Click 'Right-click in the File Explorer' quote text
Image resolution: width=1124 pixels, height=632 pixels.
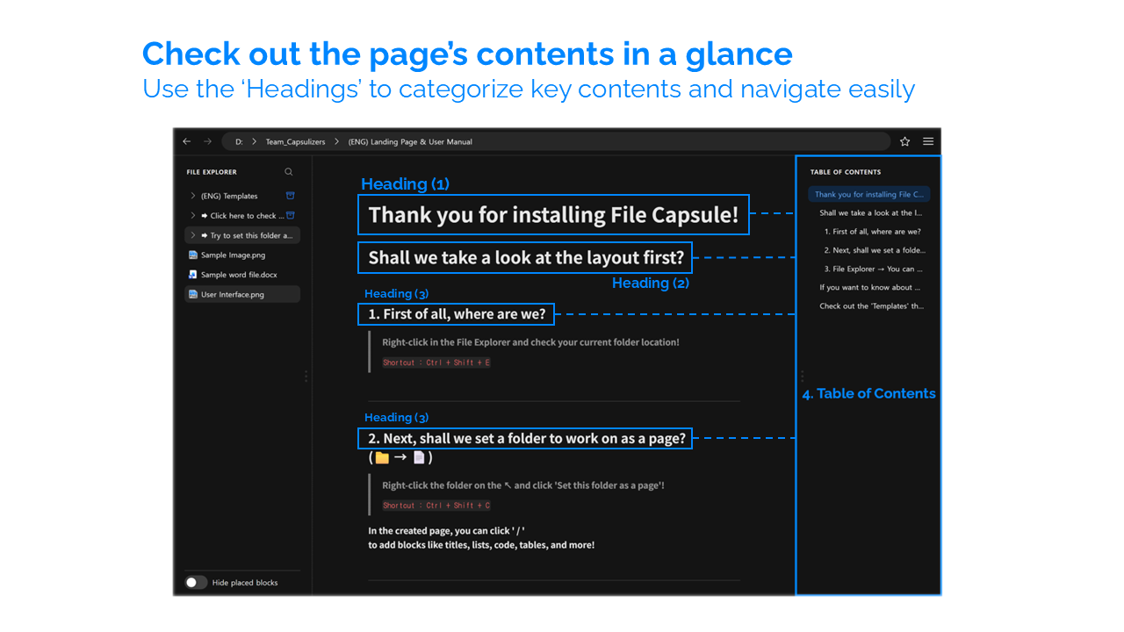(x=530, y=342)
